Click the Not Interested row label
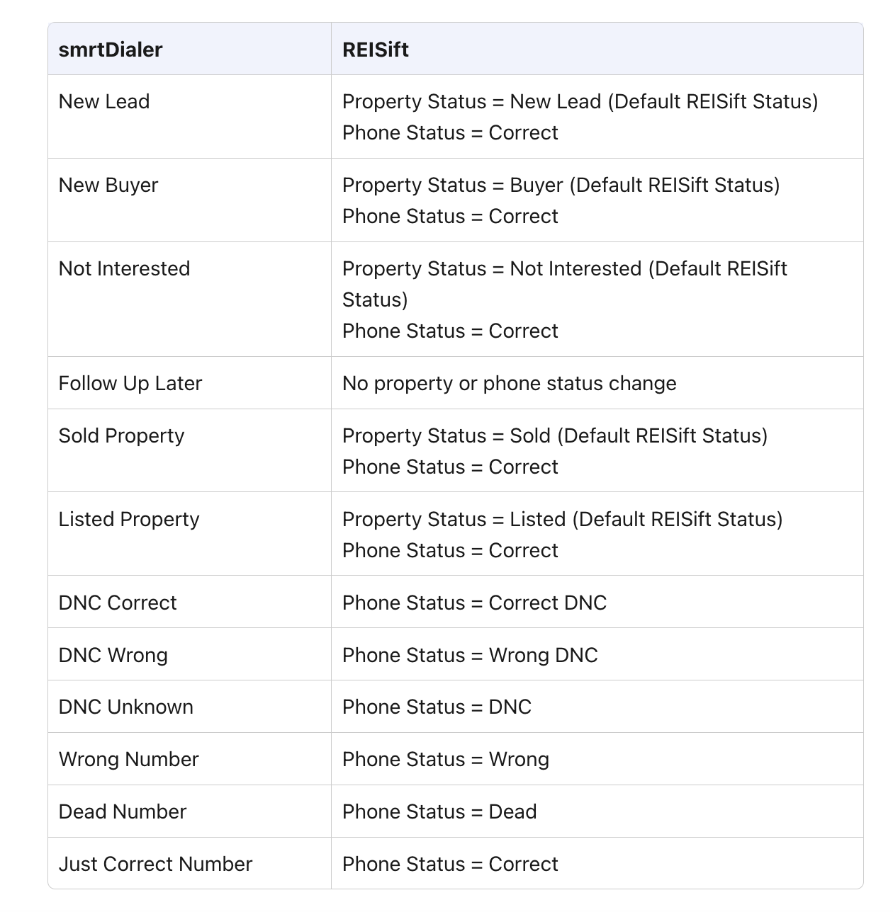 coord(125,269)
